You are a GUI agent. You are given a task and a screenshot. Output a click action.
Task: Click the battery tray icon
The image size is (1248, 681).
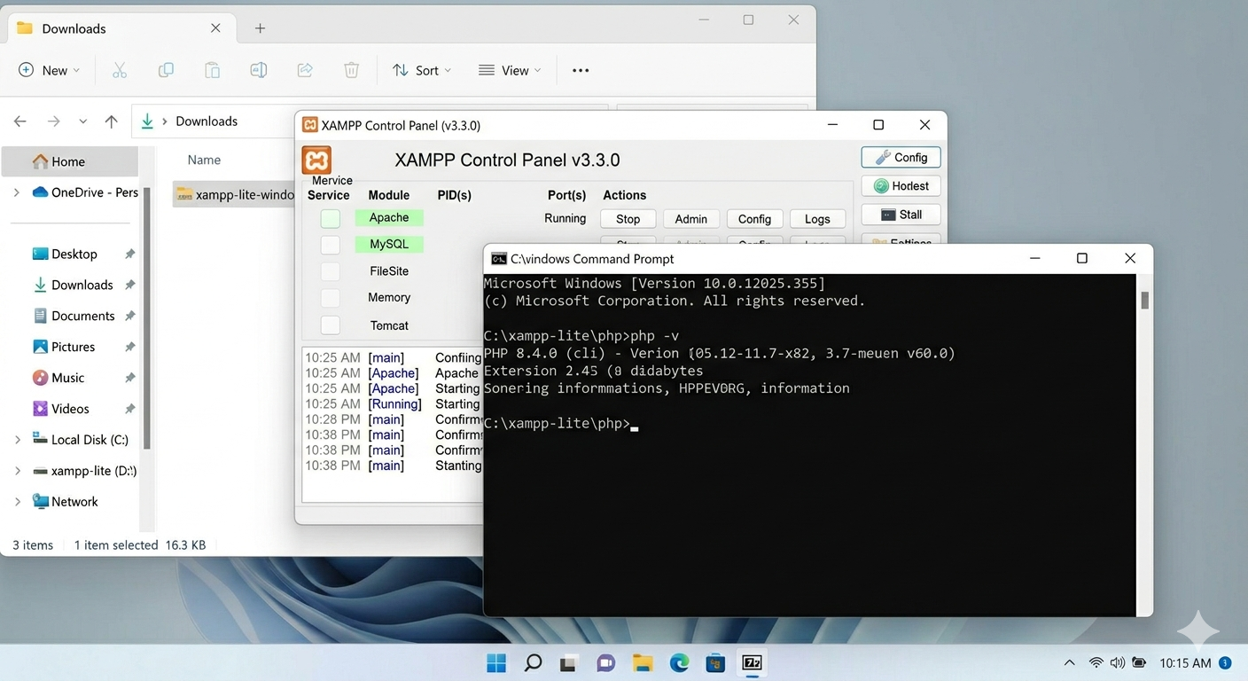pyautogui.click(x=1139, y=662)
